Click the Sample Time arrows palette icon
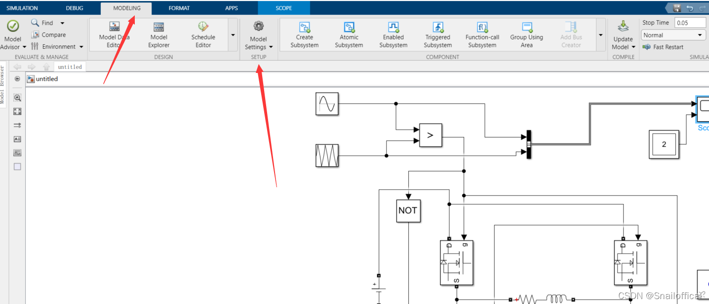This screenshot has width=709, height=304. click(x=17, y=125)
